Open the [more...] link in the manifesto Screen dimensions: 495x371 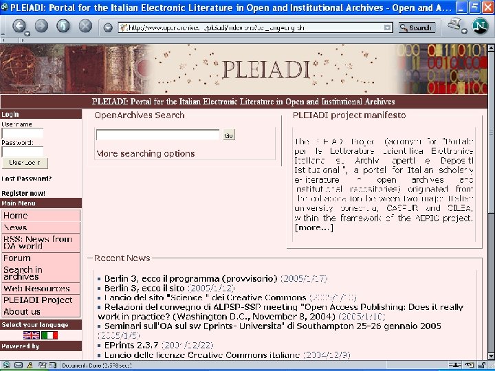[313, 228]
